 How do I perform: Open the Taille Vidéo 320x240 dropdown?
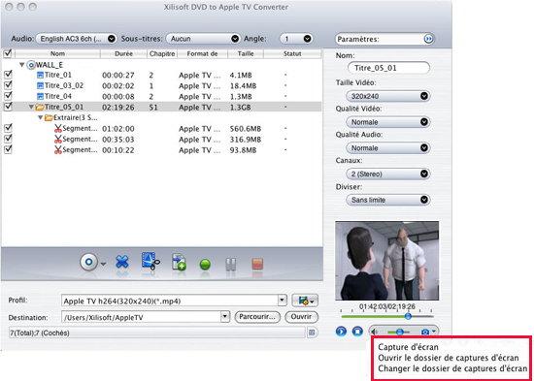(388, 96)
